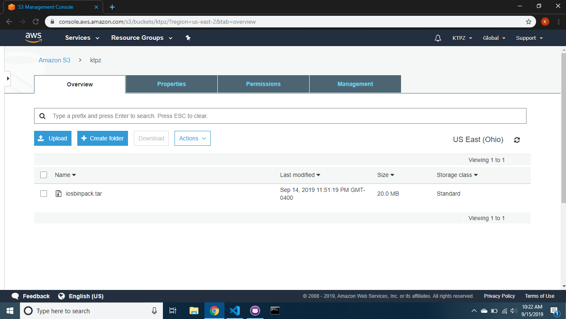Viewport: 566px width, 319px height.
Task: Refresh the bucket listing icon
Action: pyautogui.click(x=517, y=140)
